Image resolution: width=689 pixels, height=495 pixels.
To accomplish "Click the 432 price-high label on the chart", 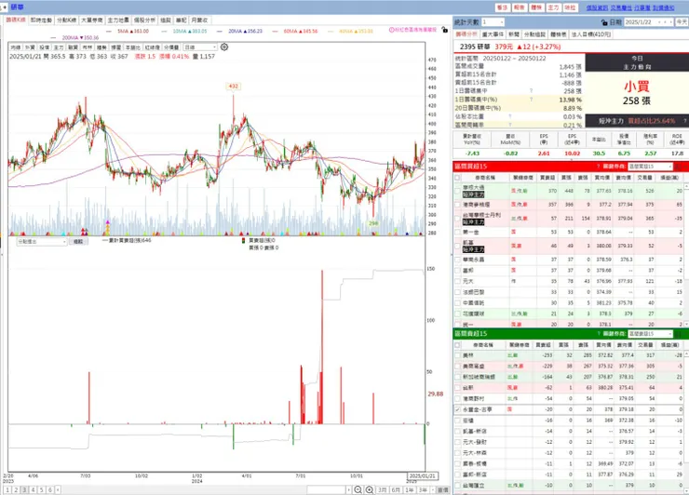I will pos(234,87).
